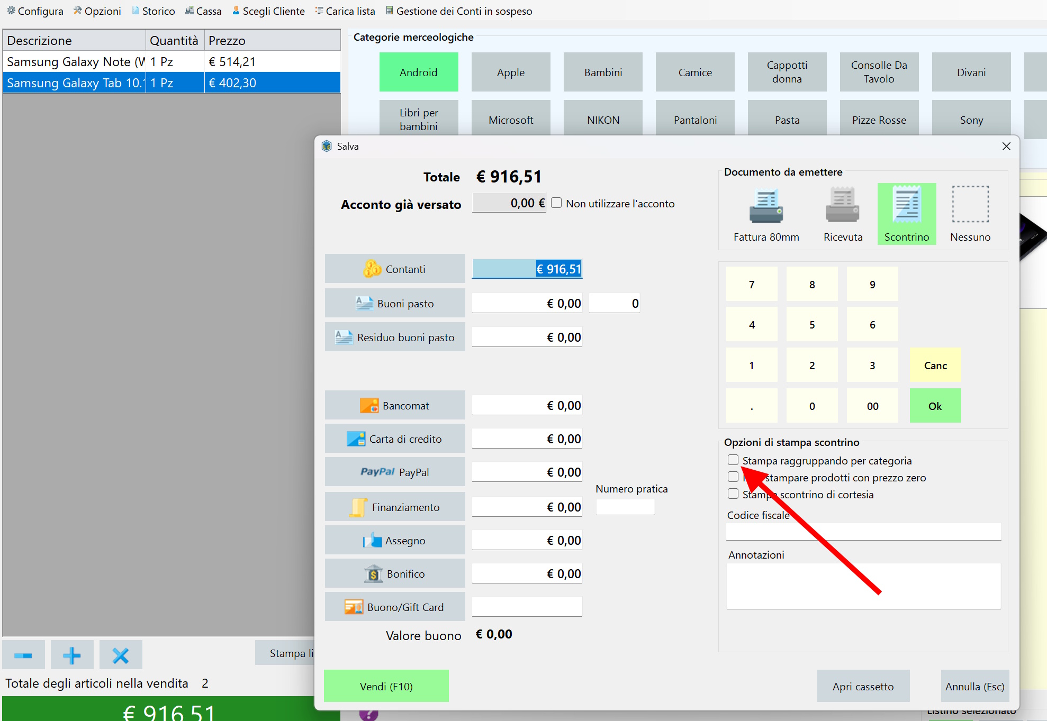
Task: Click the Assegno payment button
Action: tap(395, 541)
